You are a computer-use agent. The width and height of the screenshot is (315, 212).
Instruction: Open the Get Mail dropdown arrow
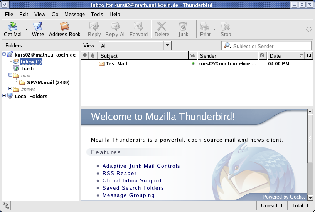coord(27,30)
